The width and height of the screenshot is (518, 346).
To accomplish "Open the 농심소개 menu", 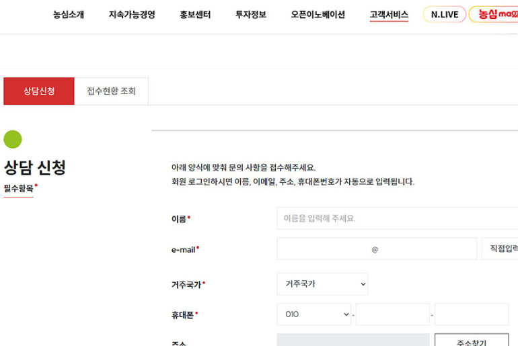I will coord(69,15).
